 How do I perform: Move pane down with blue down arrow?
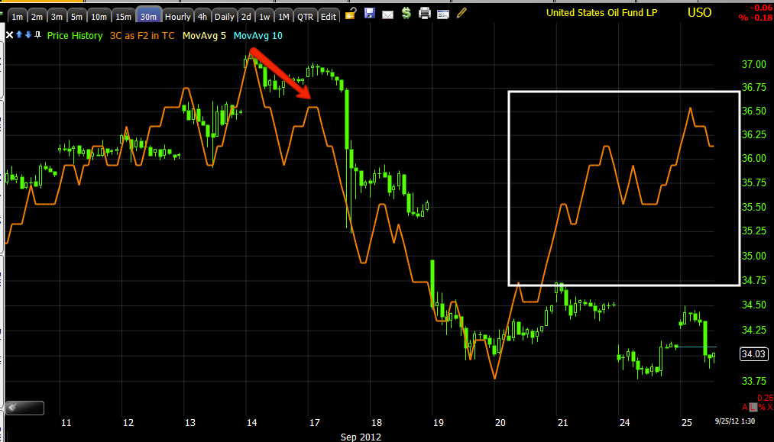[28, 35]
